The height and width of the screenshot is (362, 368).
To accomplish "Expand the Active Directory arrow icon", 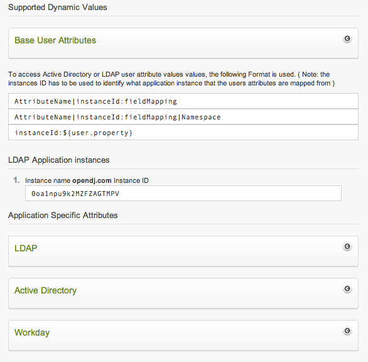I will 347,288.
